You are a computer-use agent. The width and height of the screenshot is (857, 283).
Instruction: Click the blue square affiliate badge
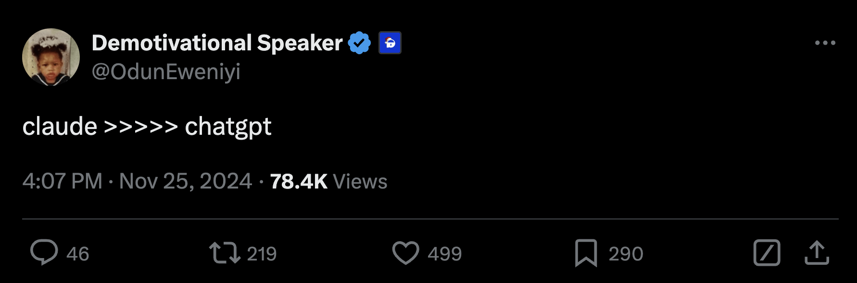click(390, 43)
